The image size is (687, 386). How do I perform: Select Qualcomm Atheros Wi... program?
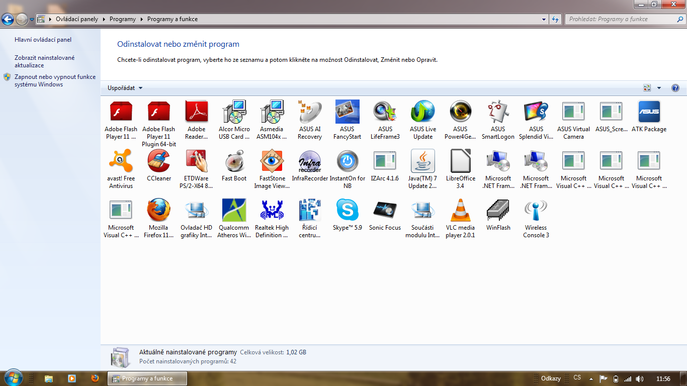(234, 219)
